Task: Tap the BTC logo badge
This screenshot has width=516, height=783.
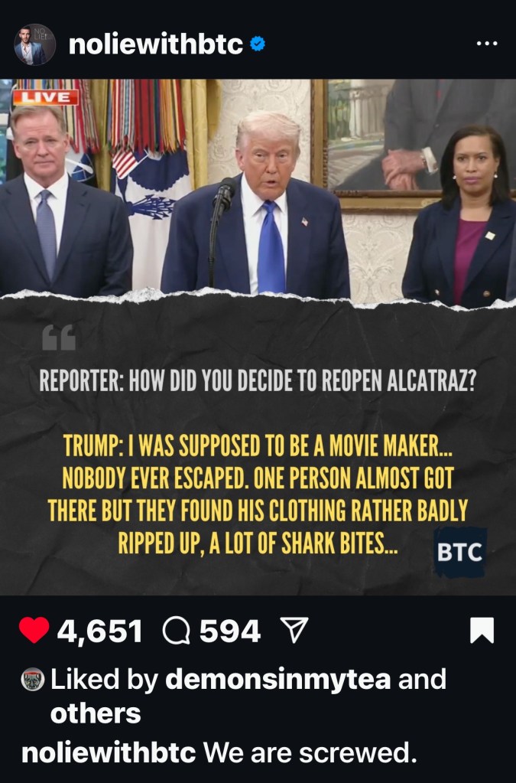Action: (x=459, y=553)
